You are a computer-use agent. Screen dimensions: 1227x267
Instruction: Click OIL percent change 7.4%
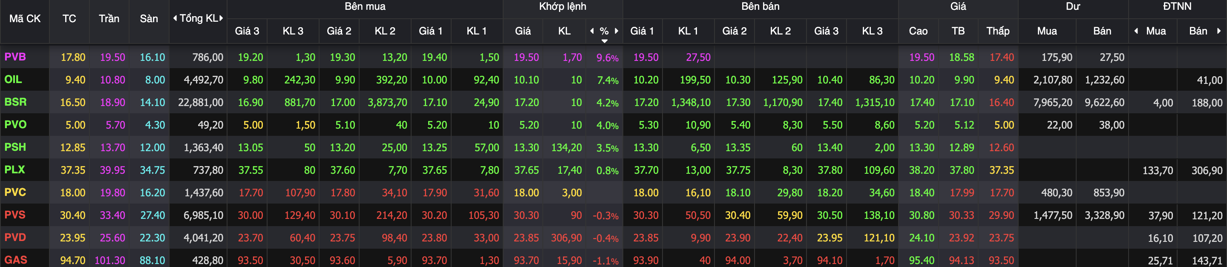608,80
